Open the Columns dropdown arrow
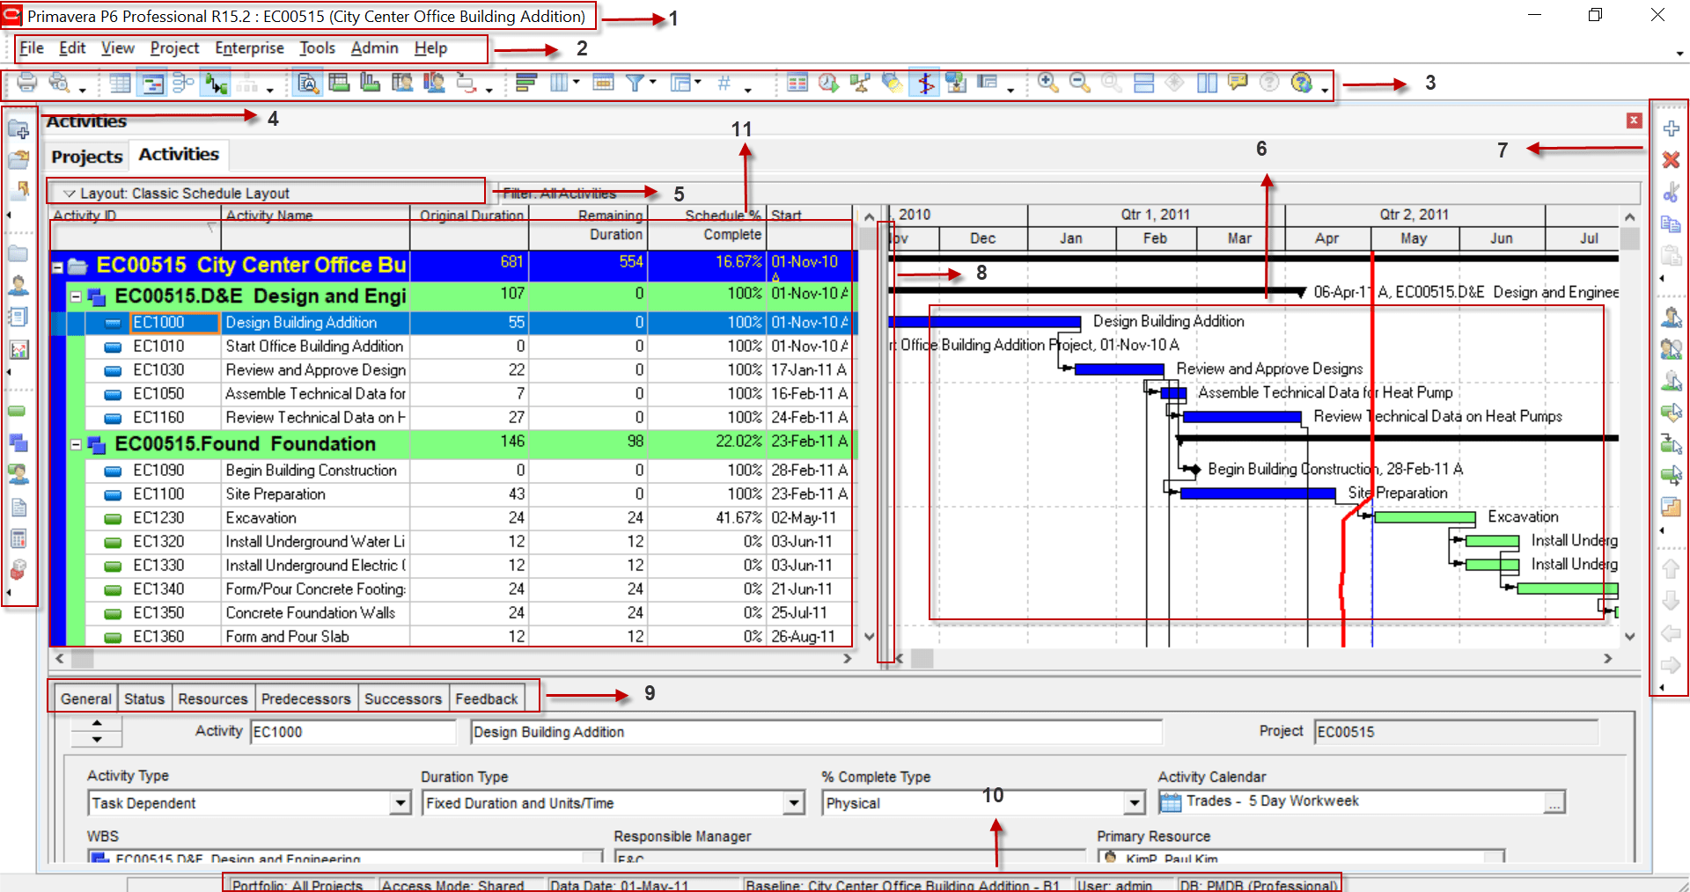Image resolution: width=1690 pixels, height=892 pixels. tap(577, 83)
